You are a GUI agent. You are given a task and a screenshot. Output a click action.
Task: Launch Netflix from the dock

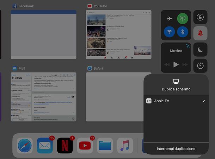tap(65, 145)
